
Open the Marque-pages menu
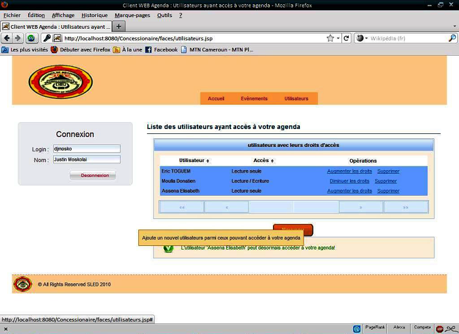coord(133,15)
